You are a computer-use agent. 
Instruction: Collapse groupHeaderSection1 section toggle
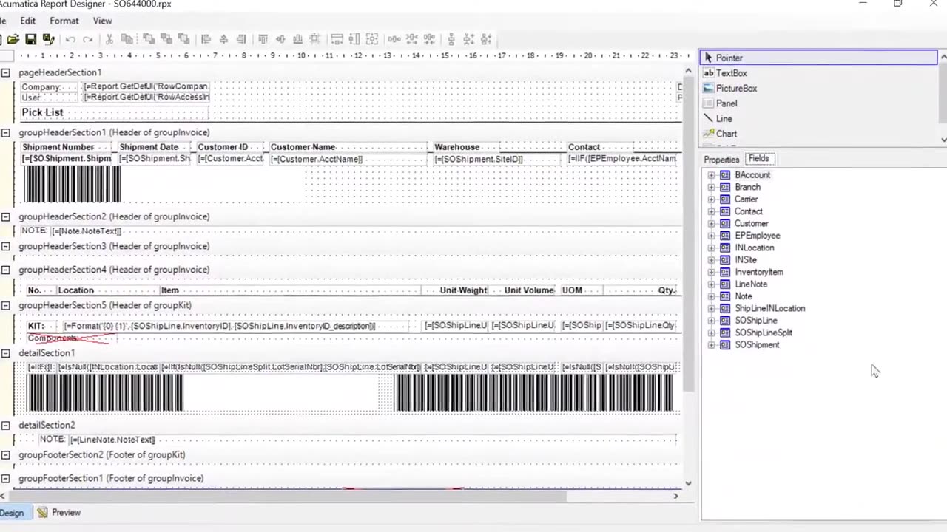[5, 132]
